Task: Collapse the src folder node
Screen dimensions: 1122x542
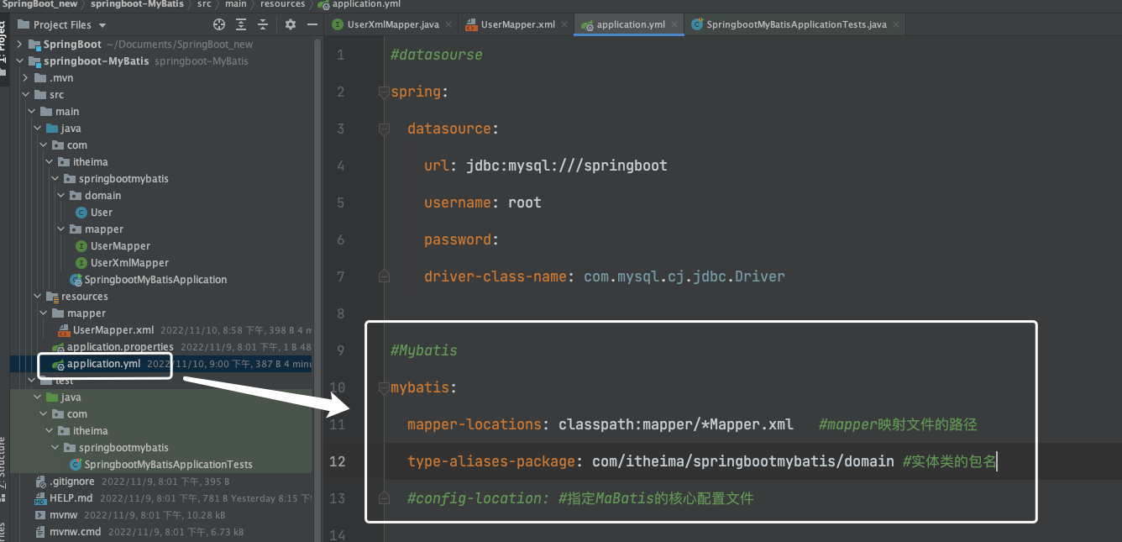Action: point(26,95)
